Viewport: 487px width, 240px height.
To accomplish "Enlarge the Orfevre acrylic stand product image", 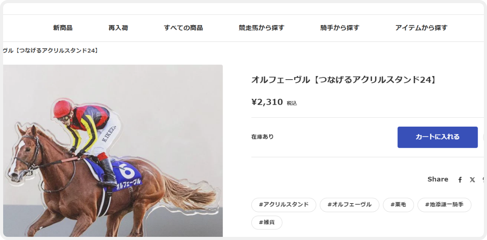I will tap(113, 151).
